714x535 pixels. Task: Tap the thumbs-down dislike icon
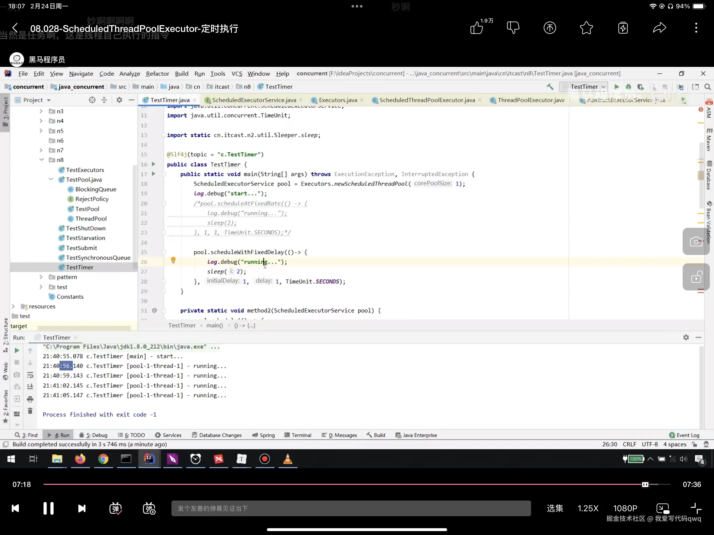click(x=513, y=28)
